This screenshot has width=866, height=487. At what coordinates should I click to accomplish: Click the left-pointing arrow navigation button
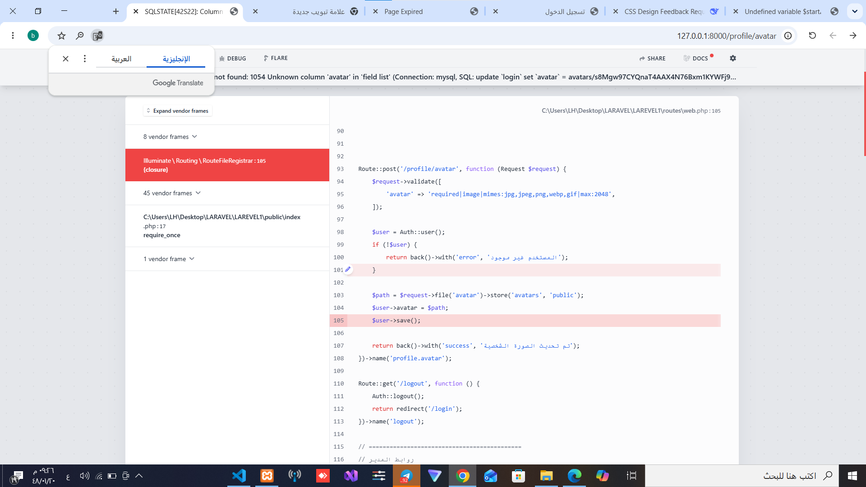click(x=833, y=35)
